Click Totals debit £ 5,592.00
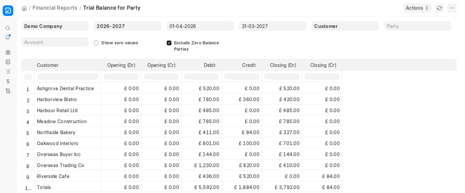The image size is (465, 193). (202, 187)
